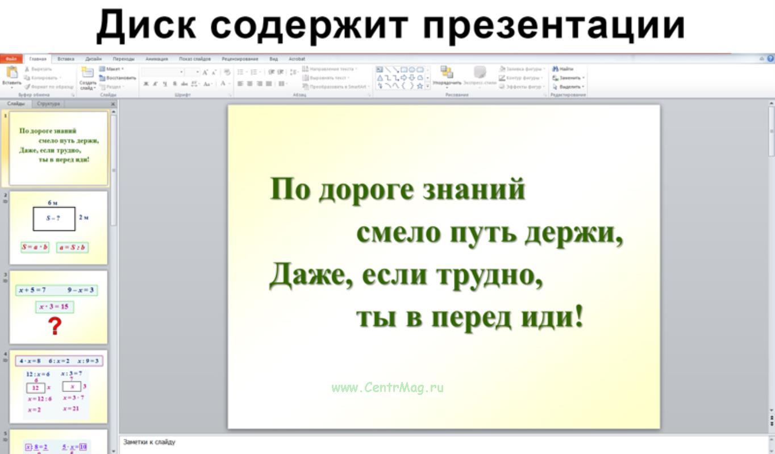
Task: Toggle underline Ч formatting
Action: click(x=165, y=83)
